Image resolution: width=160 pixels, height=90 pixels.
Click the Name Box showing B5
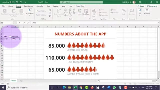pyautogui.click(x=7, y=23)
